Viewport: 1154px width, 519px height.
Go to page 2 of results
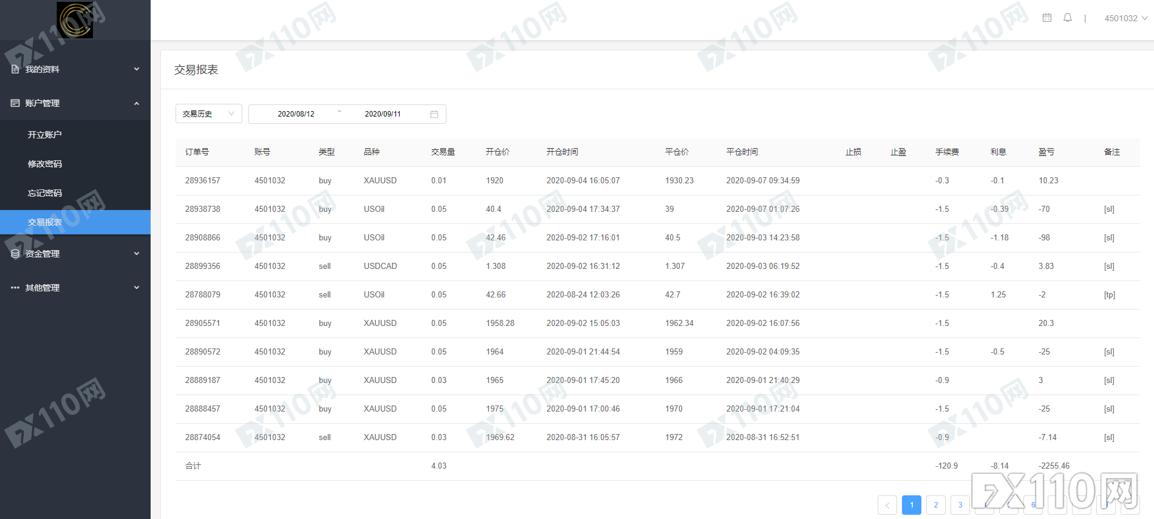pyautogui.click(x=936, y=505)
